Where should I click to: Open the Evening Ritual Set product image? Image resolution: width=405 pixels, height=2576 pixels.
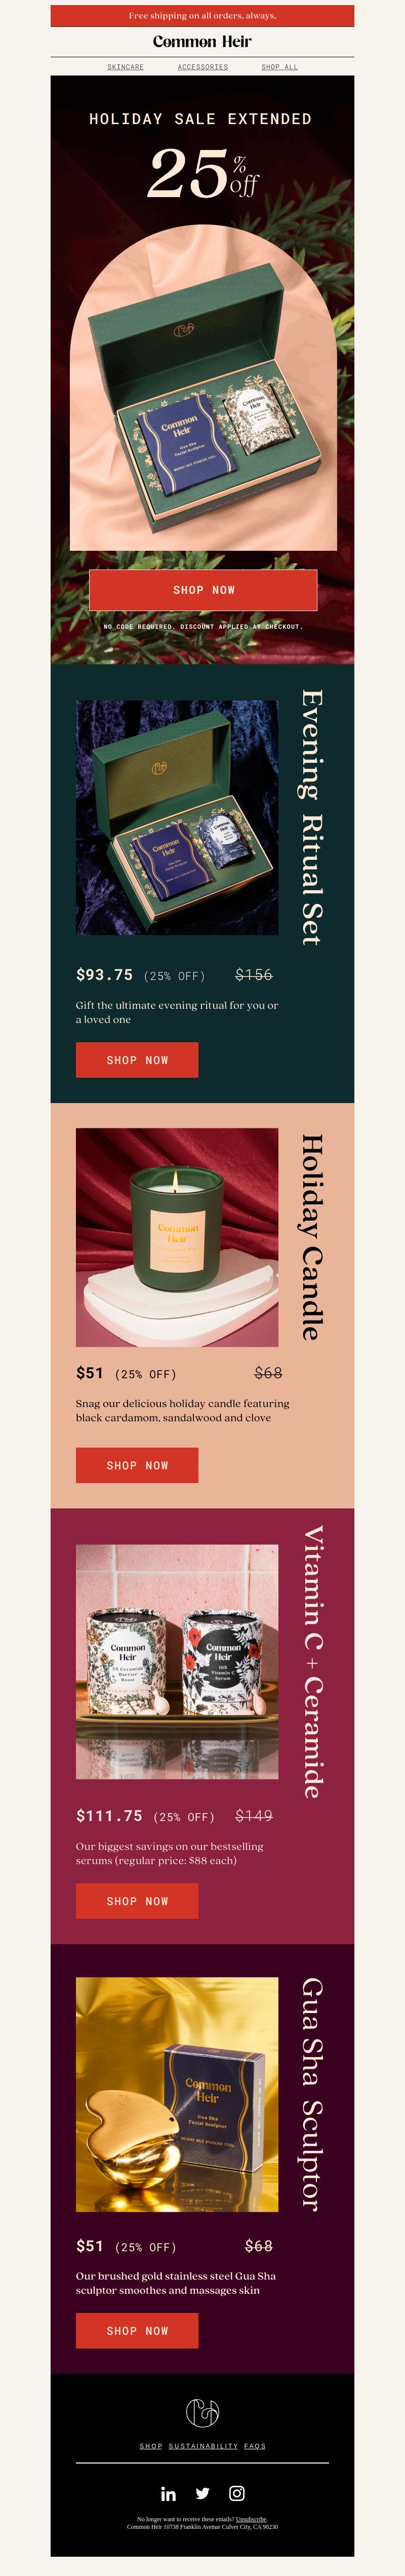177,817
